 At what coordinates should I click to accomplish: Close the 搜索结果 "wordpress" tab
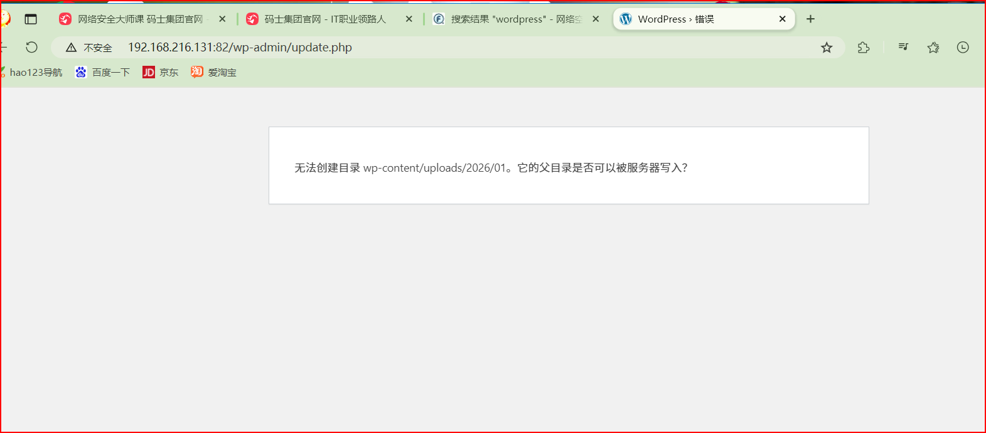[x=596, y=19]
